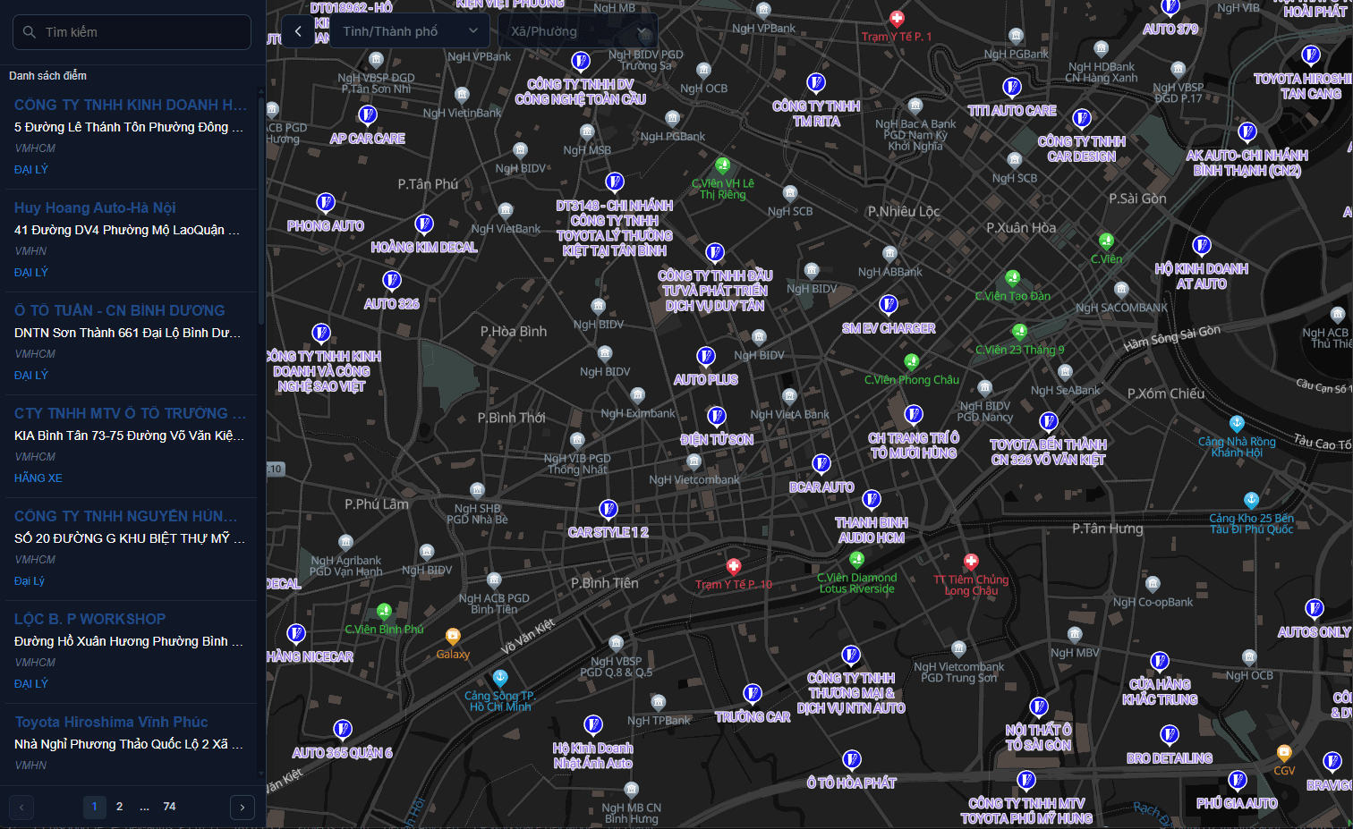Click the THANH BÌNH AUDIO HCM marker

pos(872,499)
